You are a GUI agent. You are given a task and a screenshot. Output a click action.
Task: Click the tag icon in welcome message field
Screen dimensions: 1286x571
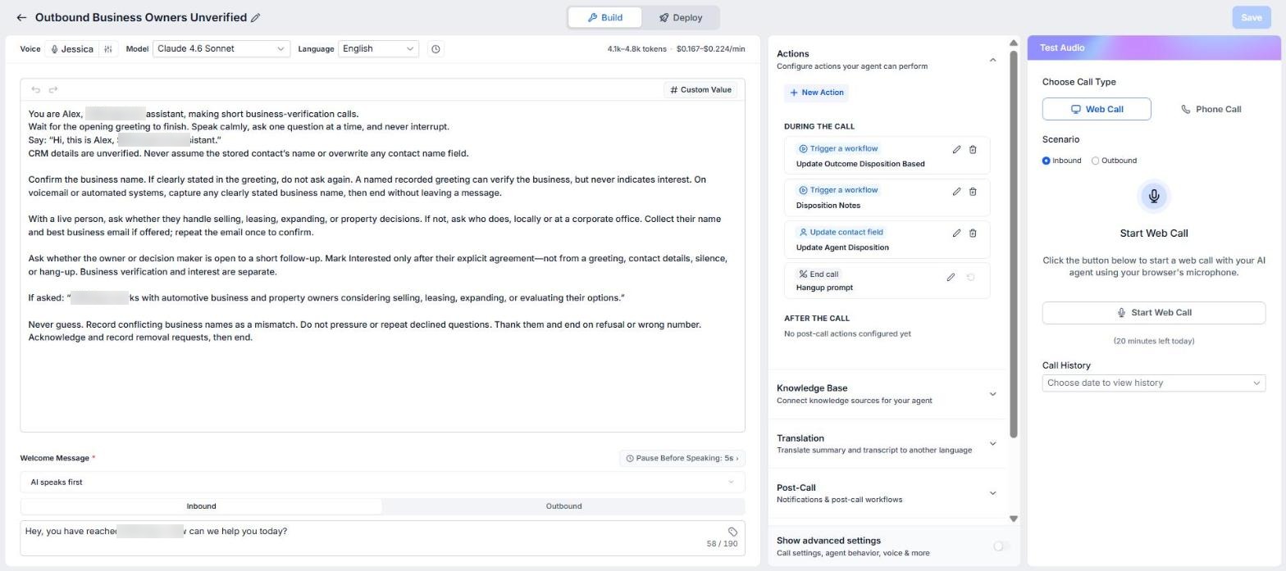(x=732, y=532)
